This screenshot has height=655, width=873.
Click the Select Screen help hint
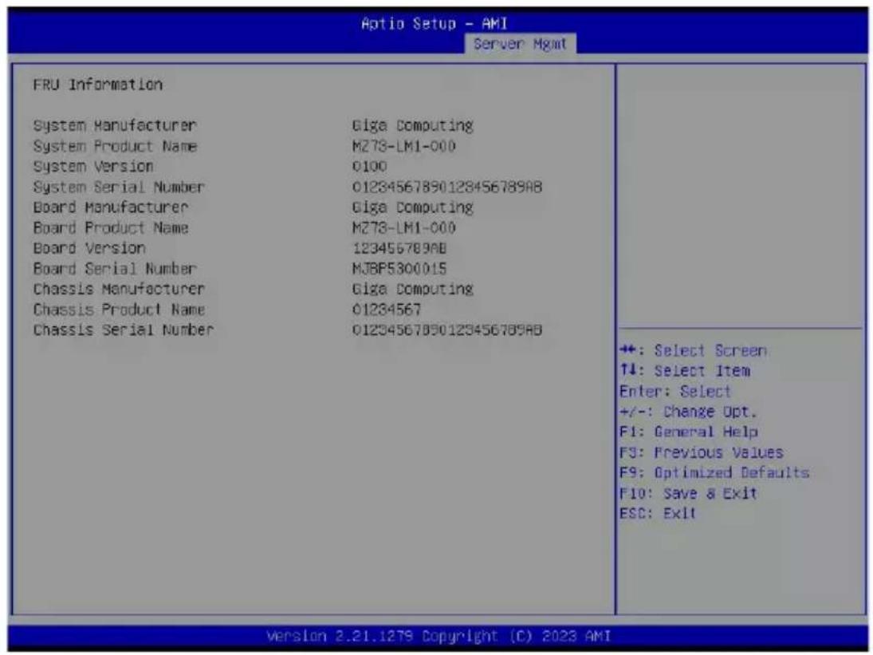click(x=693, y=351)
